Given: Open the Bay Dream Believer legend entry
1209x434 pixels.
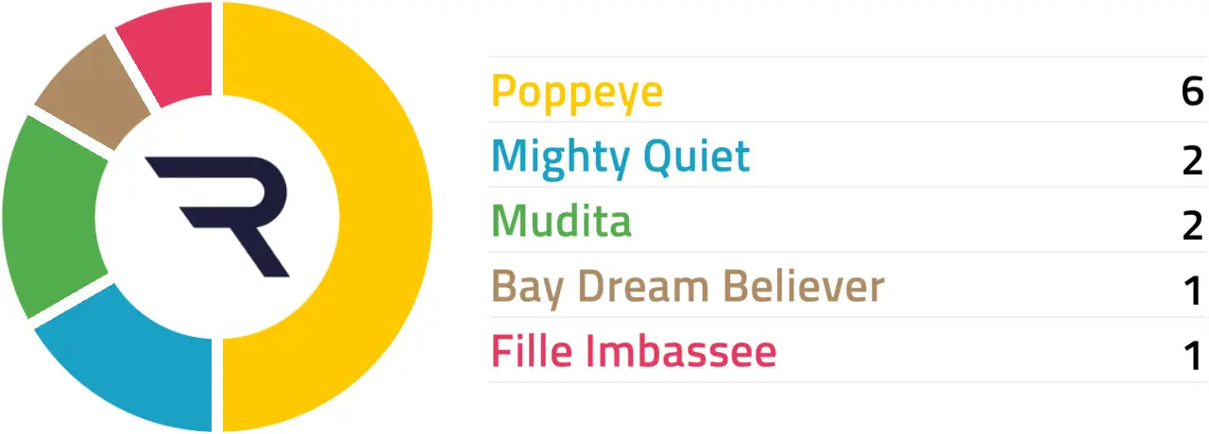Looking at the screenshot, I should [x=689, y=287].
